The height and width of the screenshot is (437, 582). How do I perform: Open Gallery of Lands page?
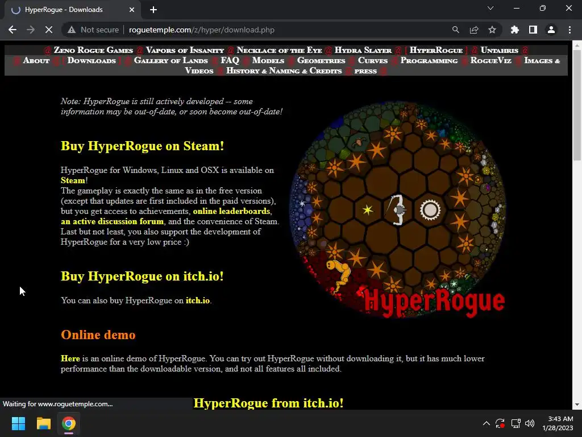click(171, 60)
